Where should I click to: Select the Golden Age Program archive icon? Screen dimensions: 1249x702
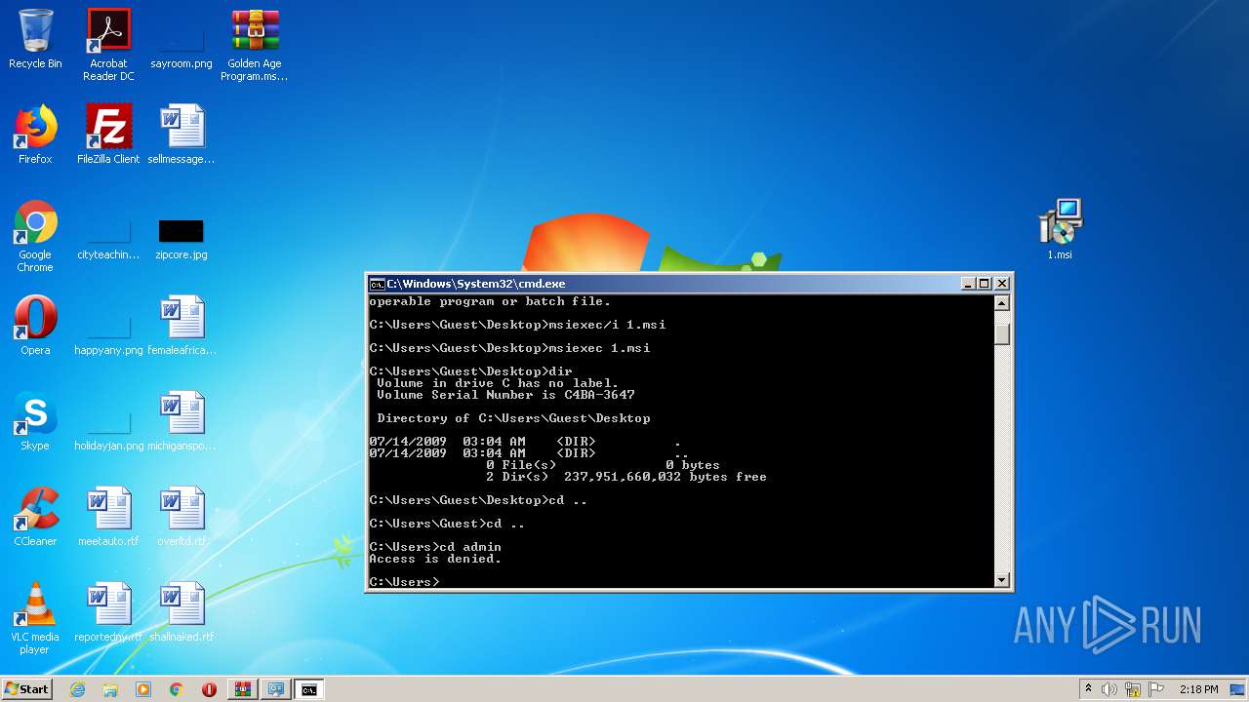[x=254, y=45]
